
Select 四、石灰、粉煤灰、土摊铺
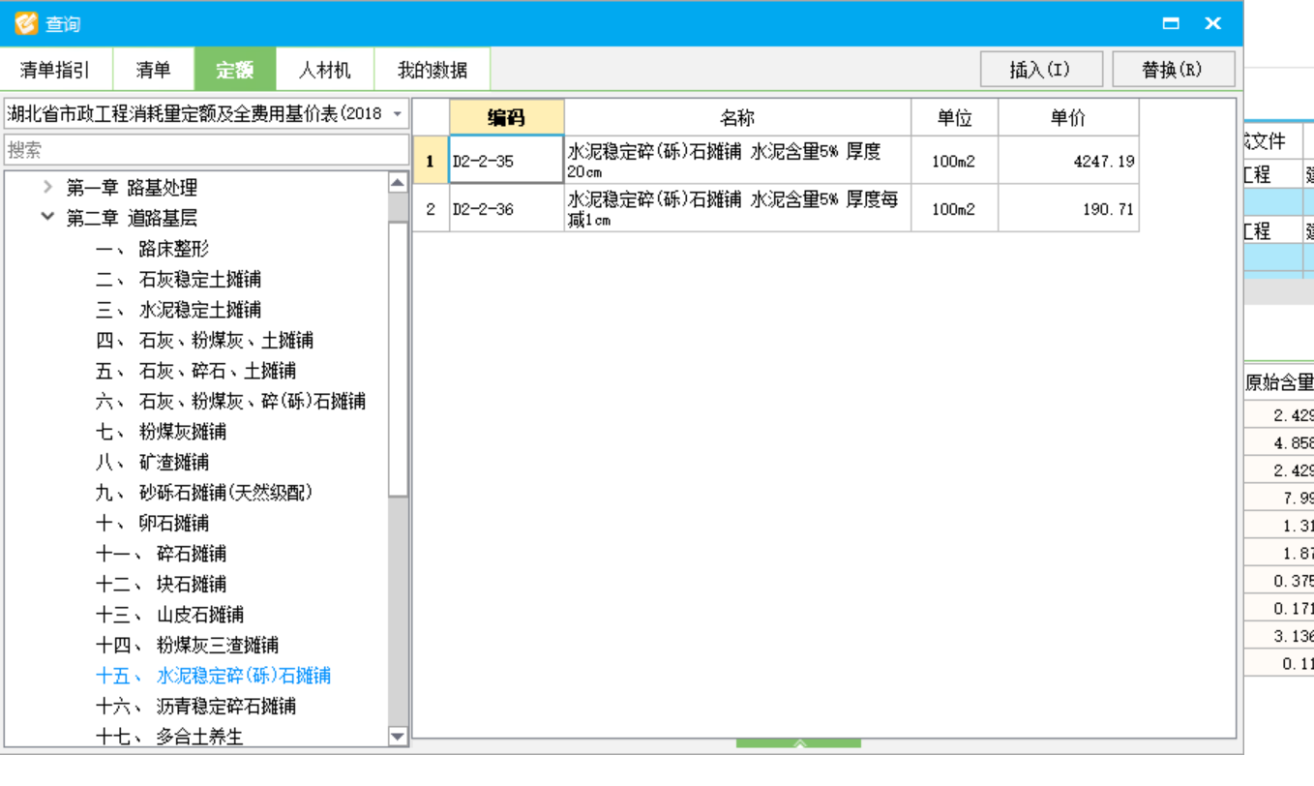204,341
